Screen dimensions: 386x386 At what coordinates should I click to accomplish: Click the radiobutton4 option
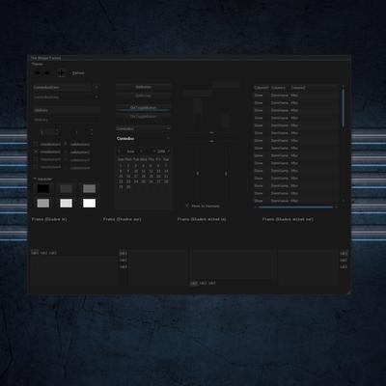77,168
